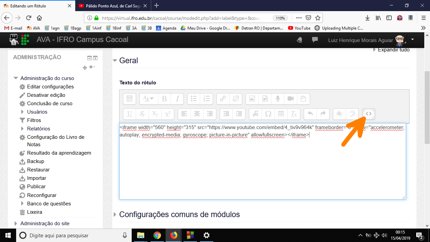Screen dimensions: 430x242
Task: Click the record video camera icon
Action: coord(291,99)
